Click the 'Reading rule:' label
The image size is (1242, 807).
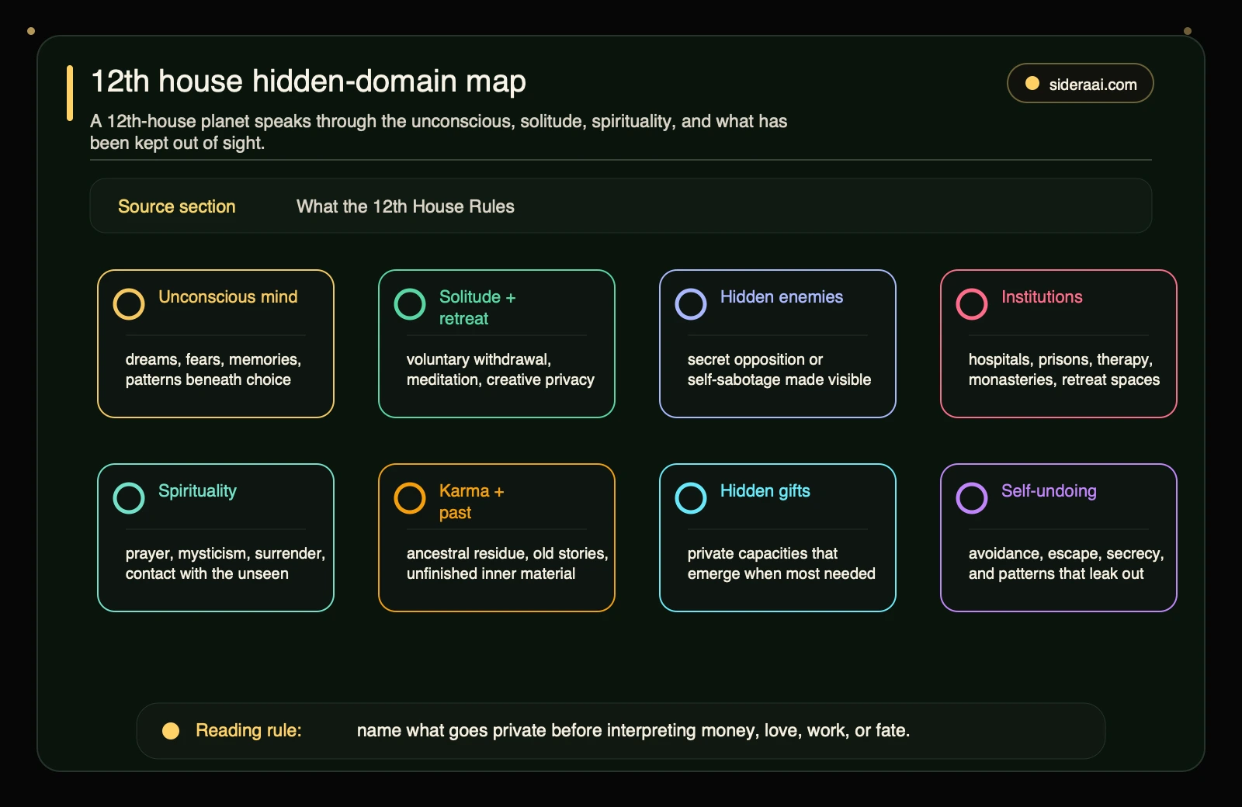coord(248,731)
